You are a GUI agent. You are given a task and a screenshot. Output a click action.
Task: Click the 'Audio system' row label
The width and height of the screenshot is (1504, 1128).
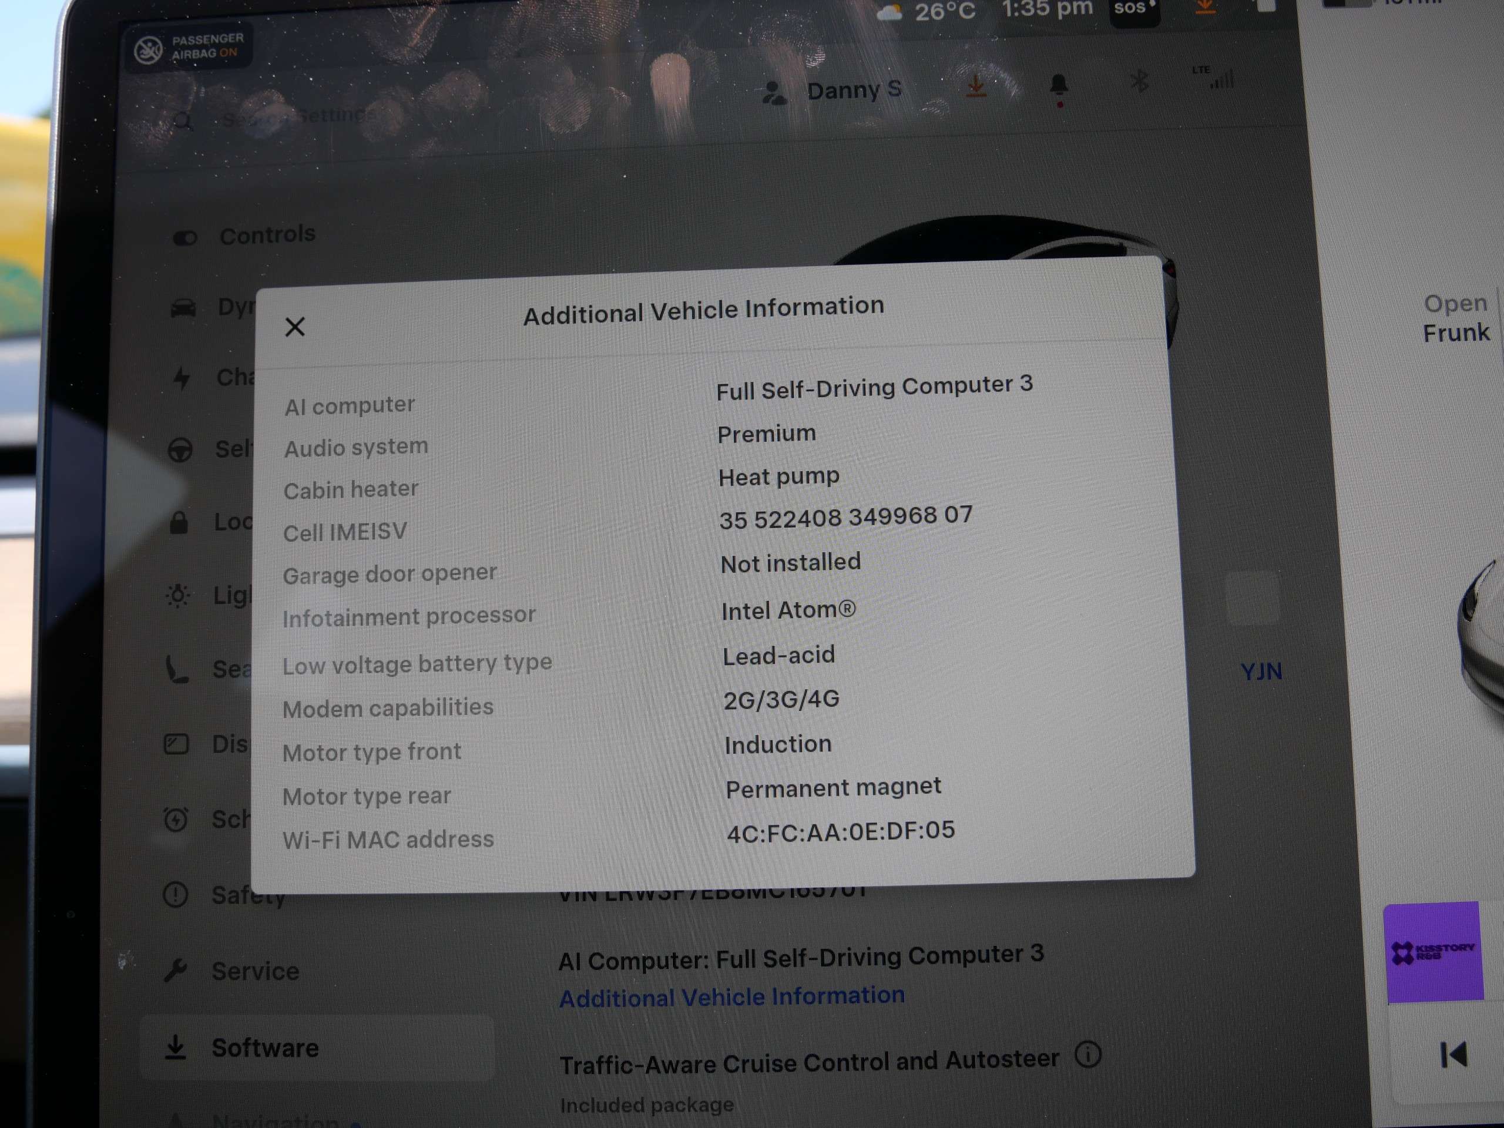356,448
